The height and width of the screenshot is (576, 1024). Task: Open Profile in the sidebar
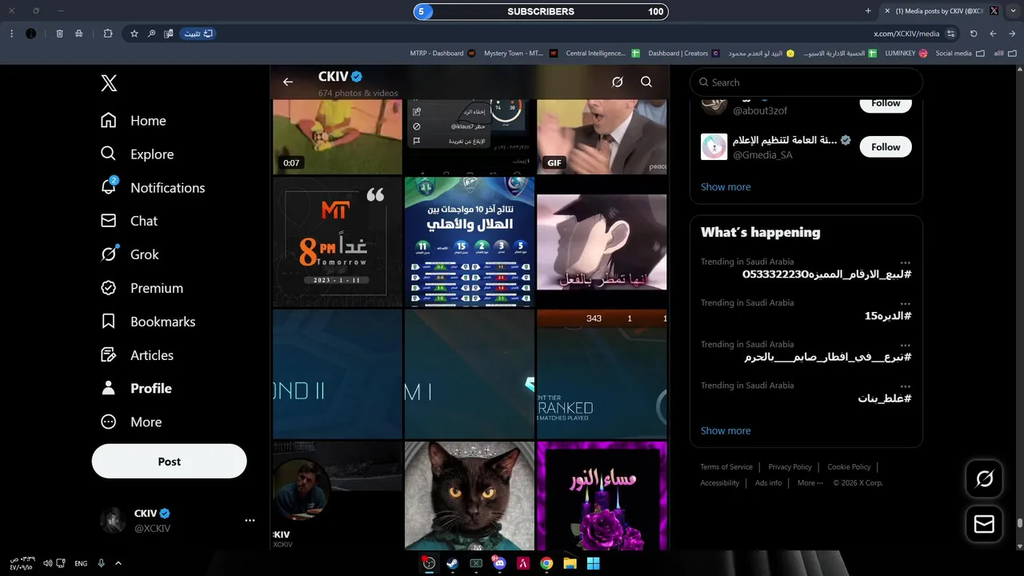pos(136,388)
